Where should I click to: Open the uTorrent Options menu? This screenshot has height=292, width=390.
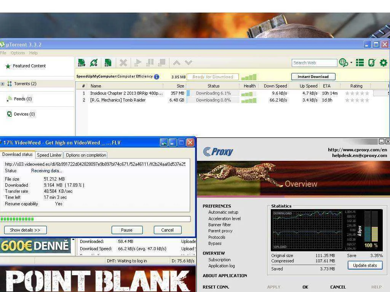click(18, 53)
